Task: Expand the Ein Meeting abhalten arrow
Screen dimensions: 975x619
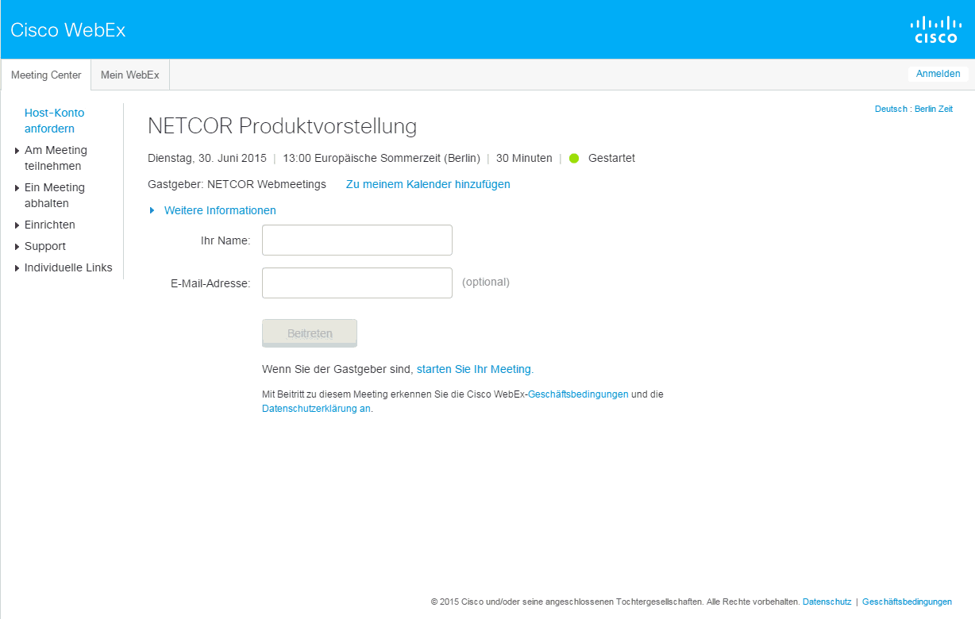Action: click(17, 188)
